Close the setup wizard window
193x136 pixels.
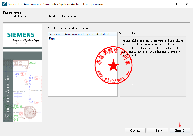[187, 4]
